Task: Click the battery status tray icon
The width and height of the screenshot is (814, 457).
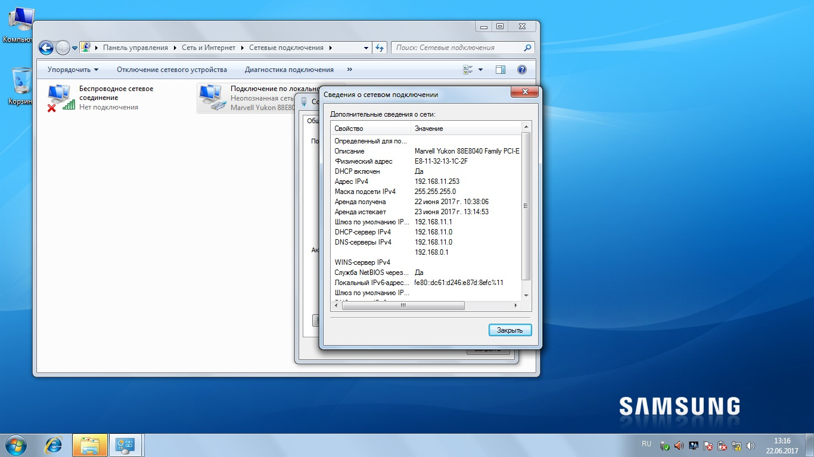Action: click(x=722, y=445)
